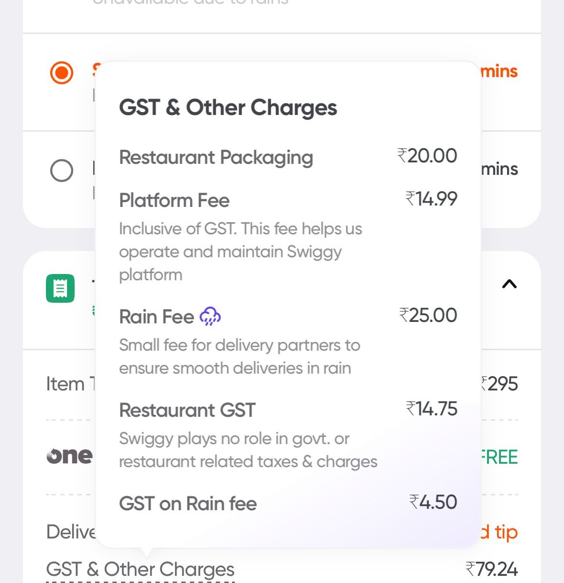Image resolution: width=564 pixels, height=583 pixels.
Task: Tap the GST & Other Charges dotted link
Action: (x=140, y=570)
